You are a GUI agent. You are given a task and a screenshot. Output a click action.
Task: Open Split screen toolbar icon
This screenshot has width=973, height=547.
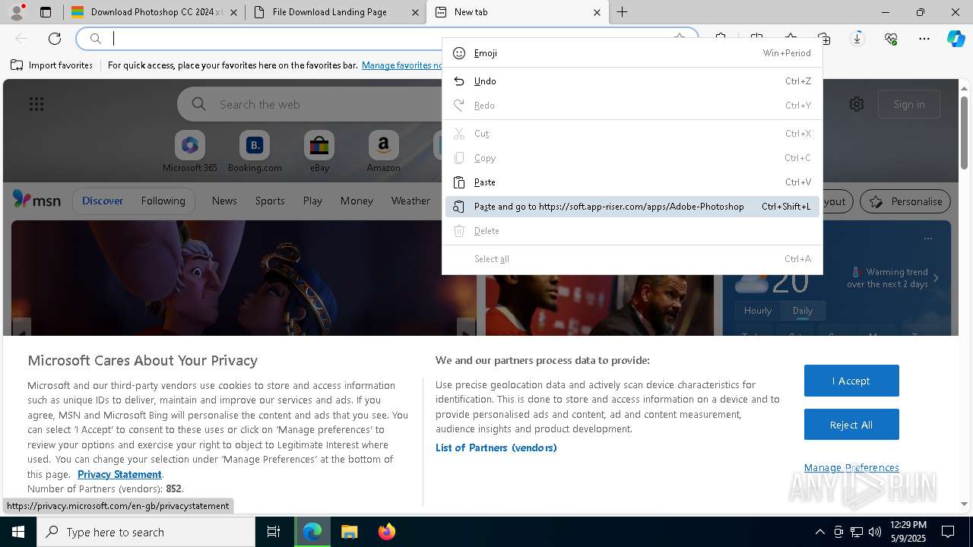pos(756,39)
